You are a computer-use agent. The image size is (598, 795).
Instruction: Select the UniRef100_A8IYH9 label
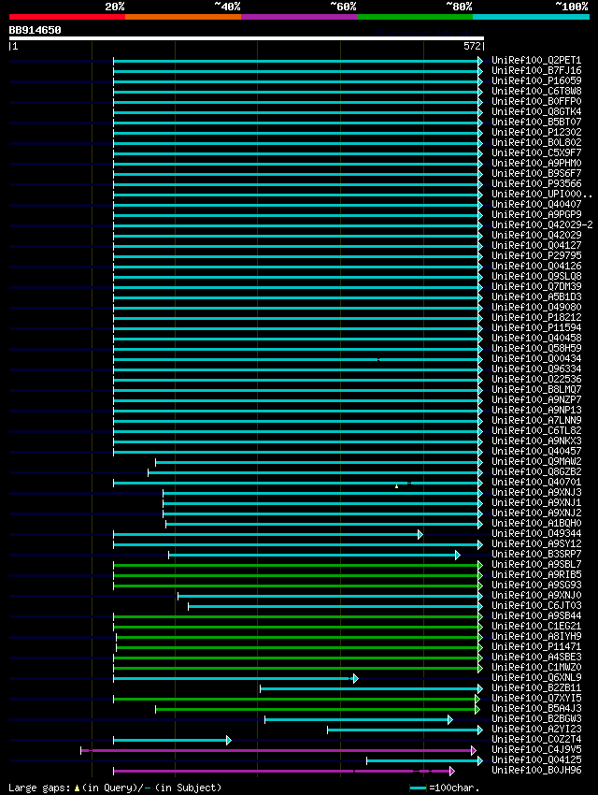[x=536, y=636]
